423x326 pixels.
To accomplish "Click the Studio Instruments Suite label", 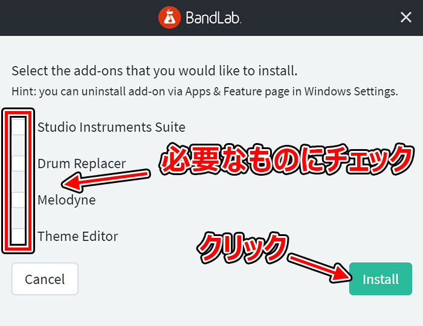I will 111,127.
